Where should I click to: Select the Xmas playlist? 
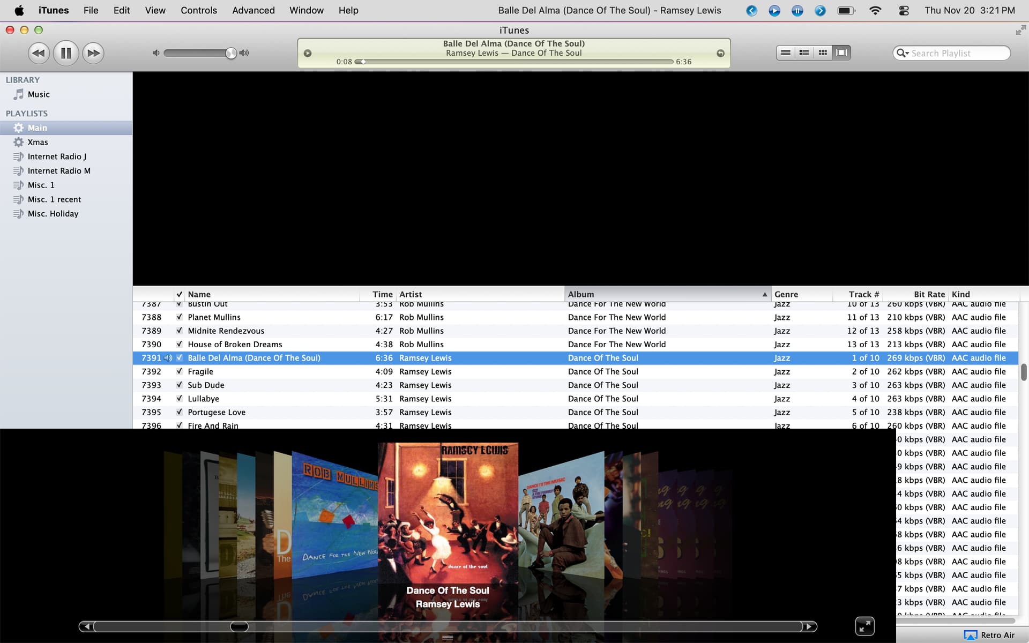point(38,142)
